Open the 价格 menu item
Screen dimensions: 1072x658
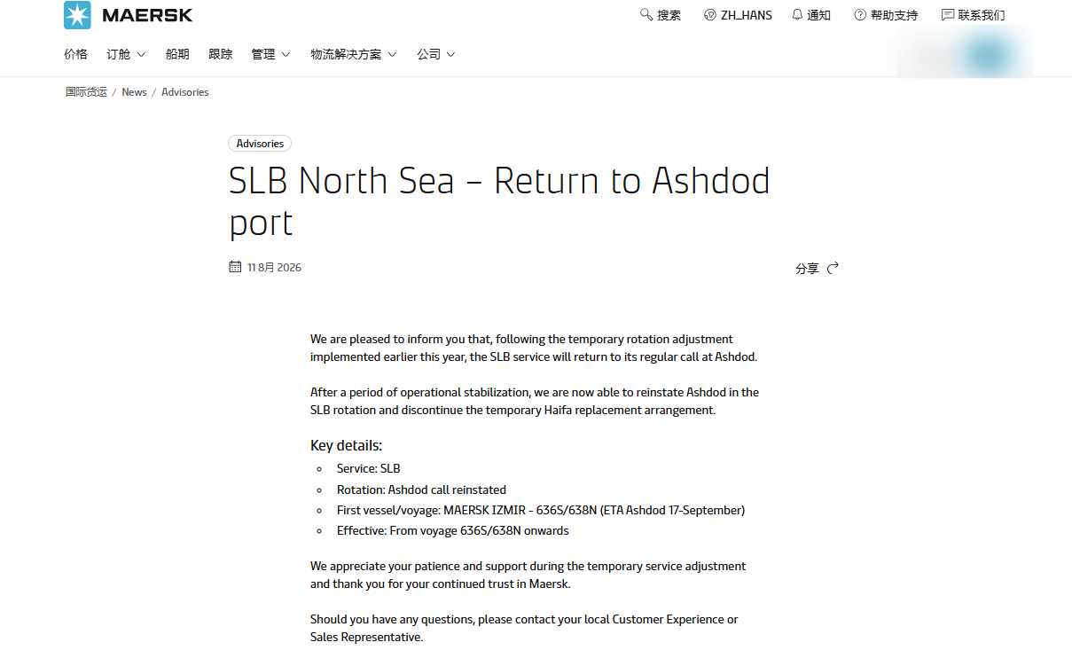[76, 54]
